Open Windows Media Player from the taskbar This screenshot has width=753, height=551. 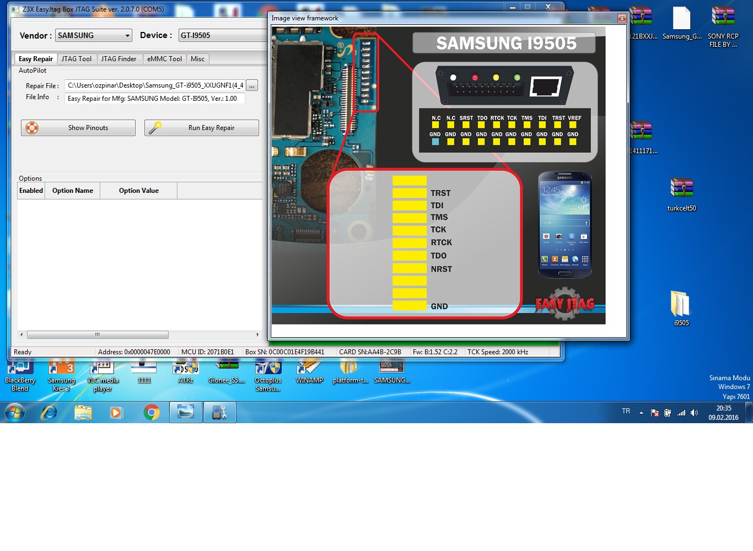pyautogui.click(x=117, y=412)
